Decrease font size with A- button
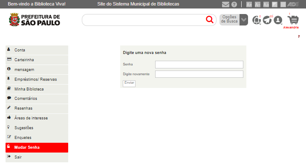306x164 pixels. click(x=257, y=5)
